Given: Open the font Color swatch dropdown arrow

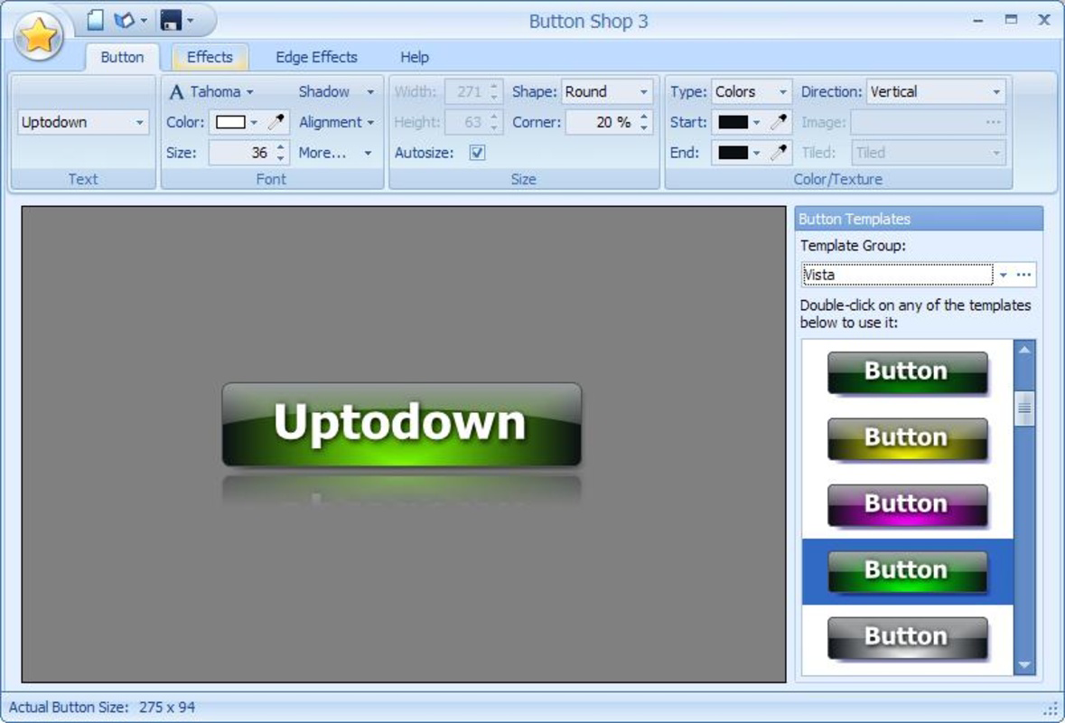Looking at the screenshot, I should (x=254, y=122).
